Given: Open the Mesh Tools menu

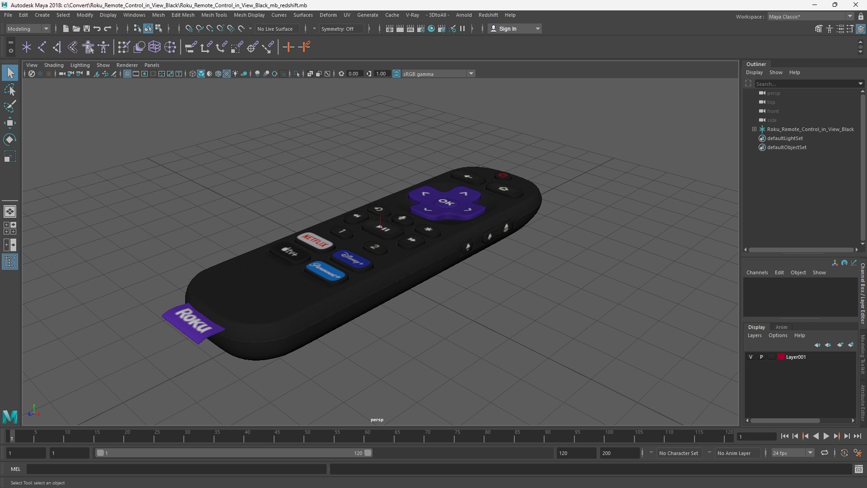Looking at the screenshot, I should [214, 15].
